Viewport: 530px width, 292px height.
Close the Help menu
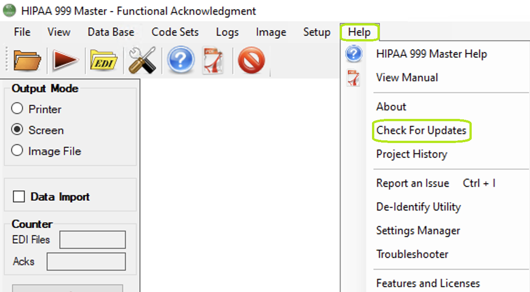coord(359,32)
